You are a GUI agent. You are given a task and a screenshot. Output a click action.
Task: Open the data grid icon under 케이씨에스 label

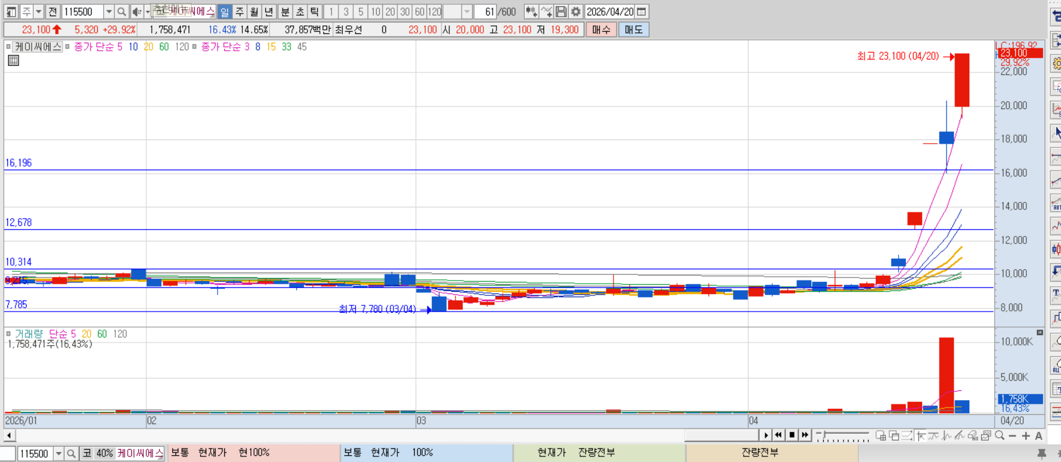point(13,60)
